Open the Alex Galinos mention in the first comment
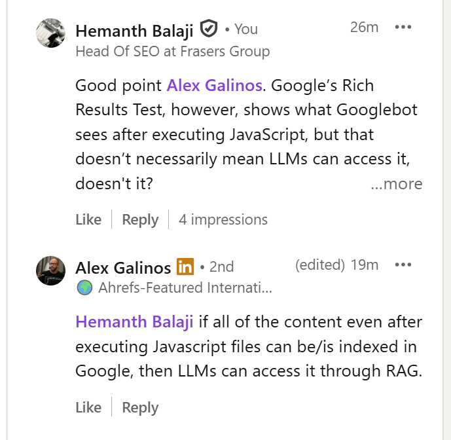This screenshot has width=451, height=440. [214, 85]
